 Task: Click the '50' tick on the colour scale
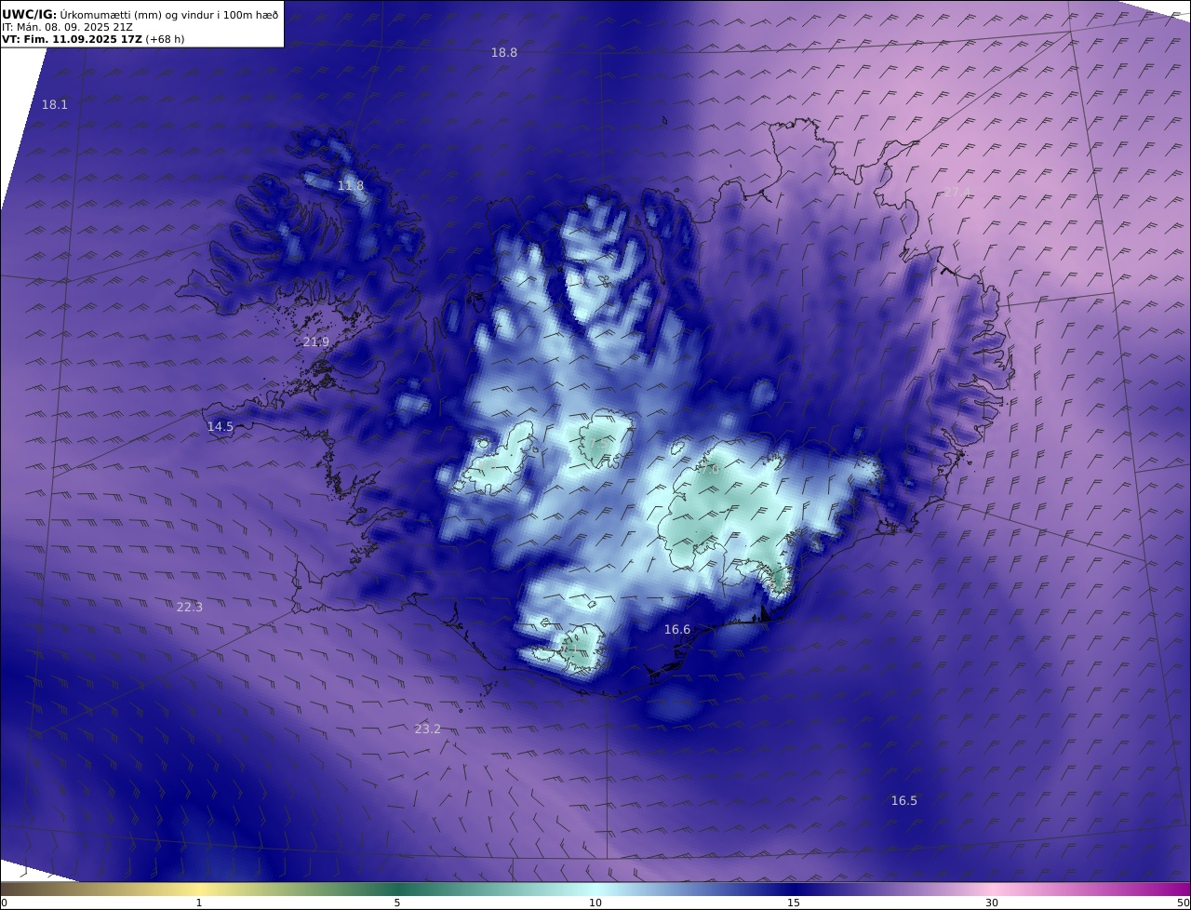[1184, 903]
